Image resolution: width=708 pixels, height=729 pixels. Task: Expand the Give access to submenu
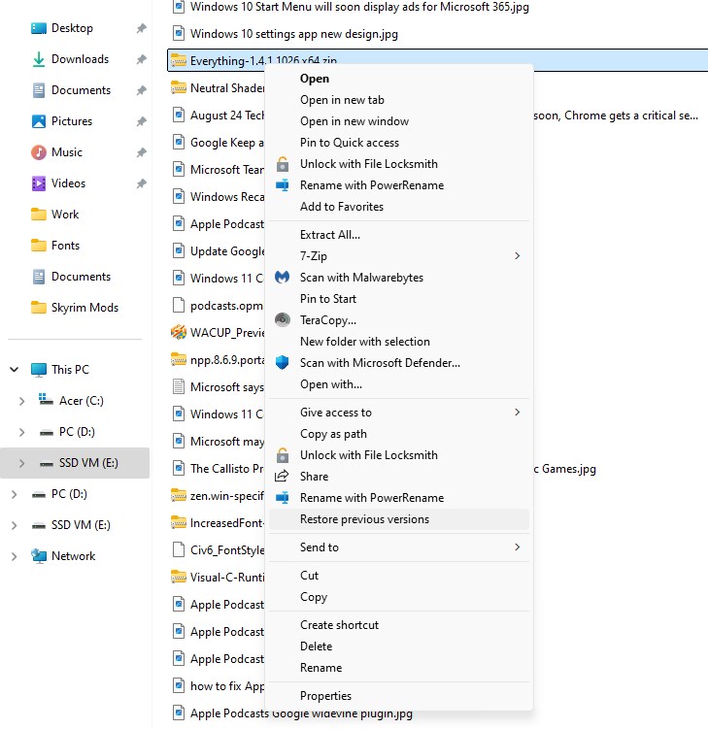click(x=517, y=413)
